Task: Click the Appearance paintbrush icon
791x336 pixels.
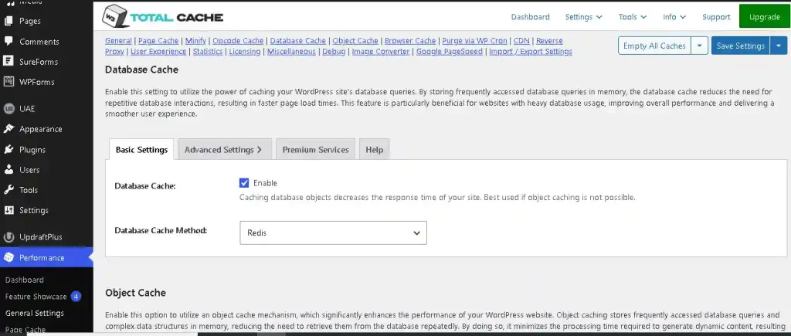Action: 8,129
